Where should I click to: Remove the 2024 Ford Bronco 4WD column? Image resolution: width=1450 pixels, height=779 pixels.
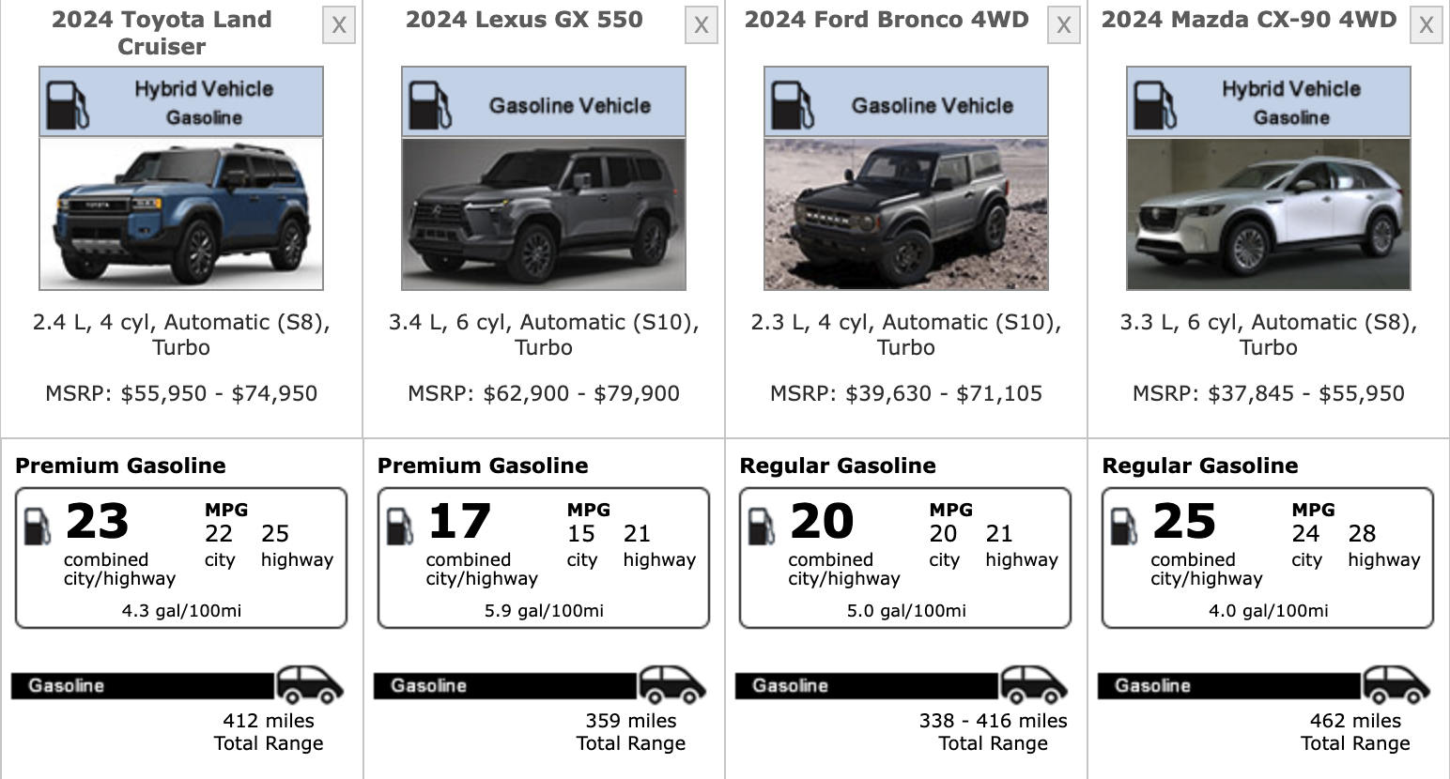1064,25
